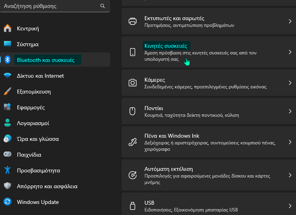Open the Σύστημα section
296x215 pixels.
[55, 44]
